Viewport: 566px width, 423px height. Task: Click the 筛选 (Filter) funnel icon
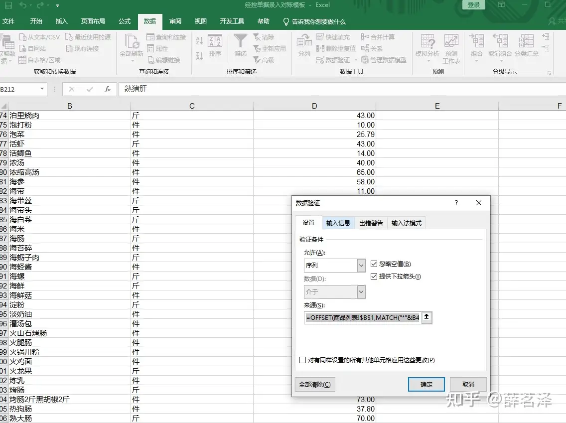point(240,41)
